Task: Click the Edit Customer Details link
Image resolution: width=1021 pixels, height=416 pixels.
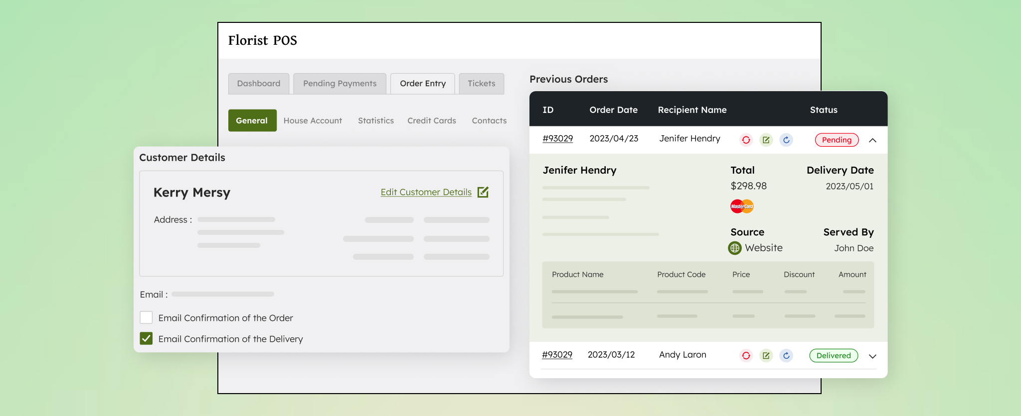Action: click(x=426, y=192)
